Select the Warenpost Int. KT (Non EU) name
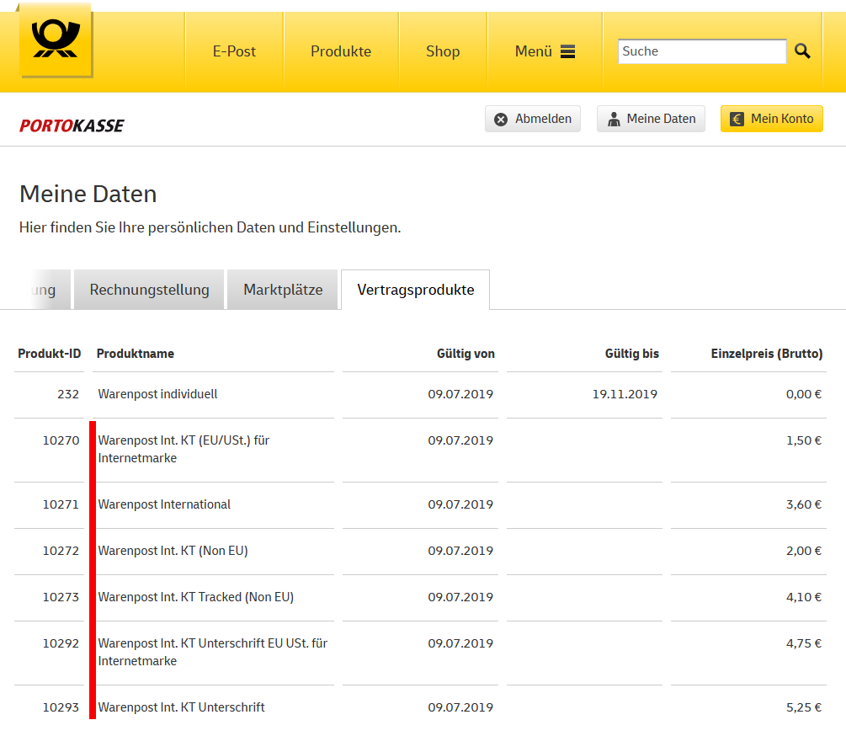Screen dimensions: 846x736 pyautogui.click(x=173, y=551)
